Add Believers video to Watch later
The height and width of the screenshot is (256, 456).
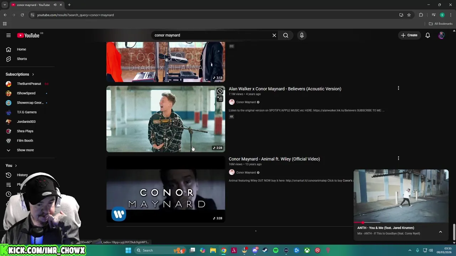[220, 91]
